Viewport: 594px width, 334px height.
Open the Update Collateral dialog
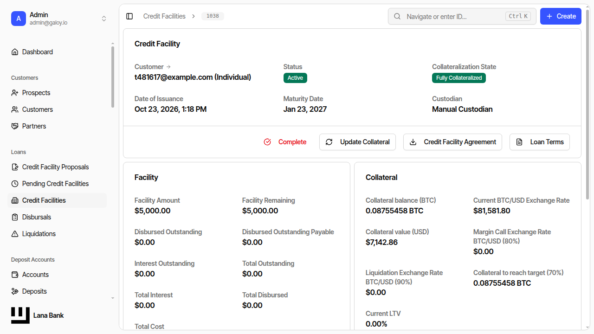(x=357, y=142)
